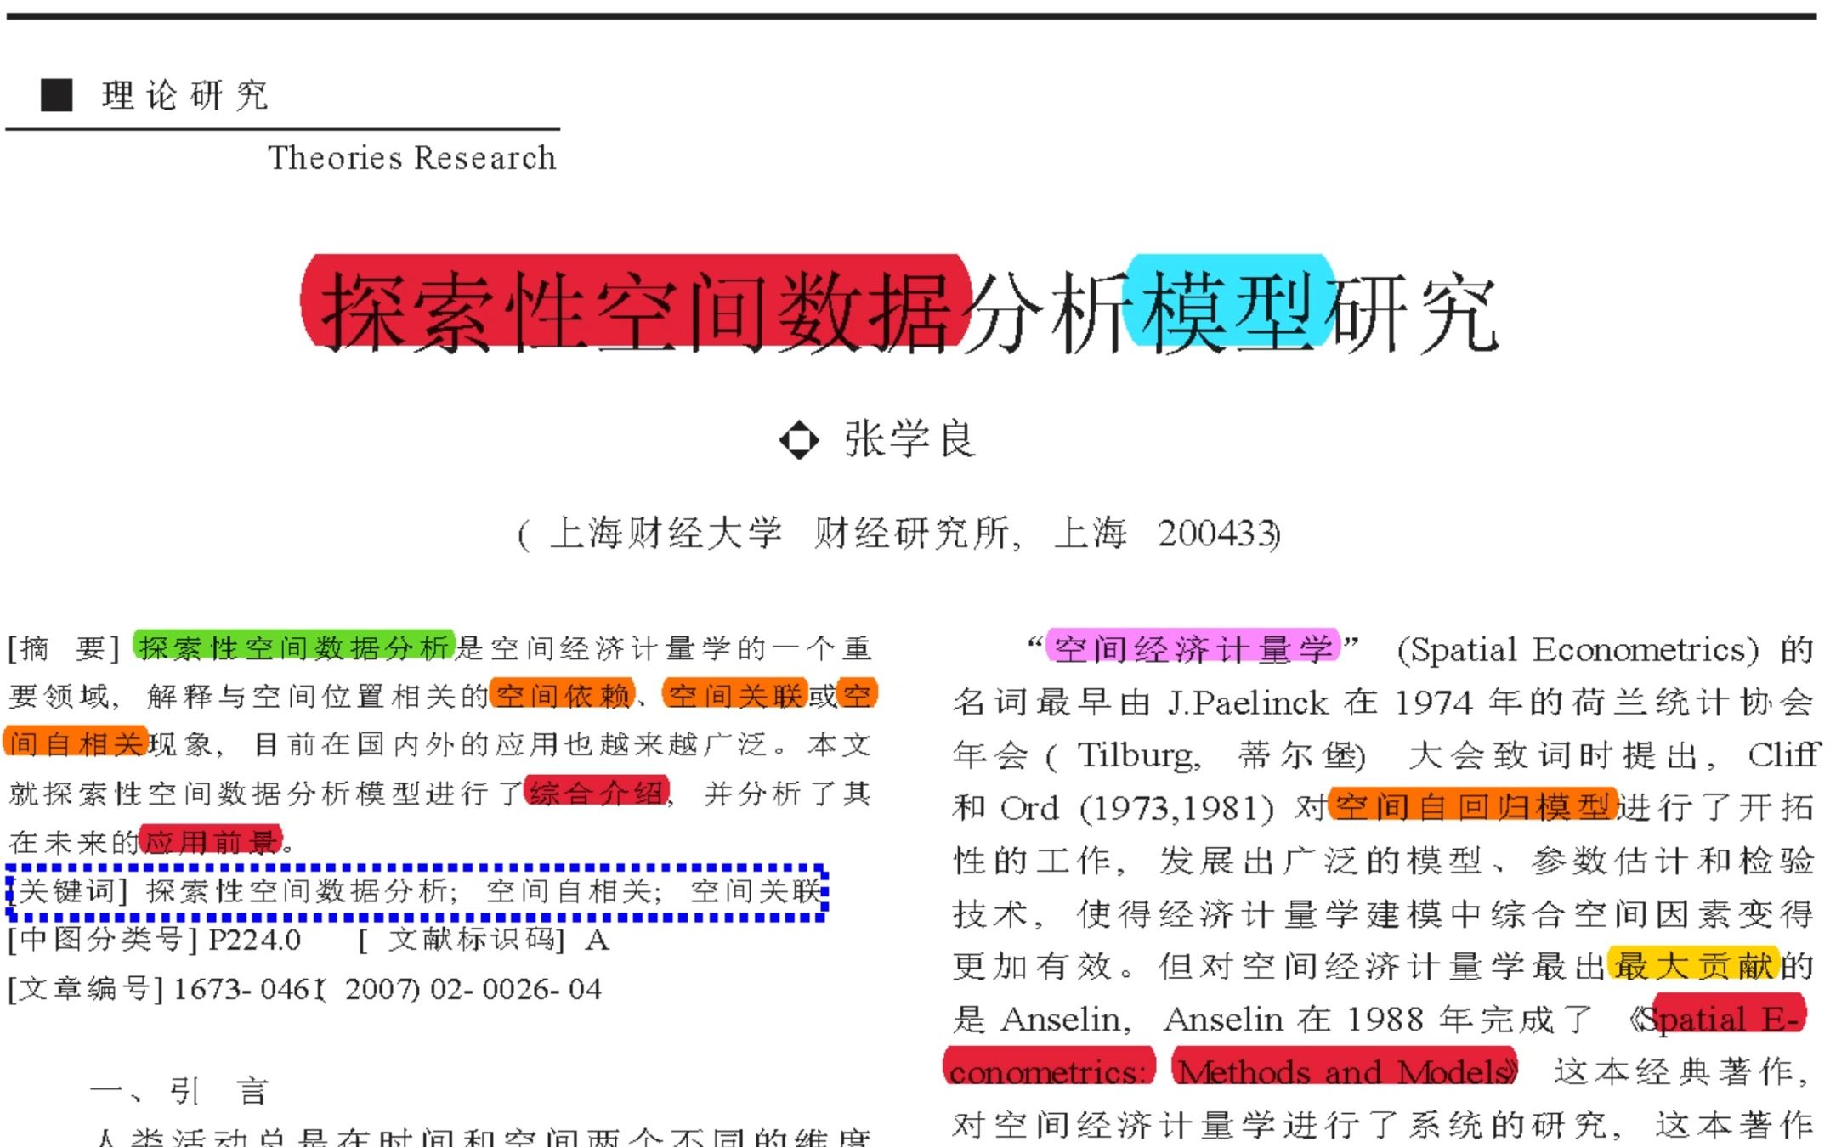Click the dotted-box keywords line '[关键词]'

tap(416, 892)
